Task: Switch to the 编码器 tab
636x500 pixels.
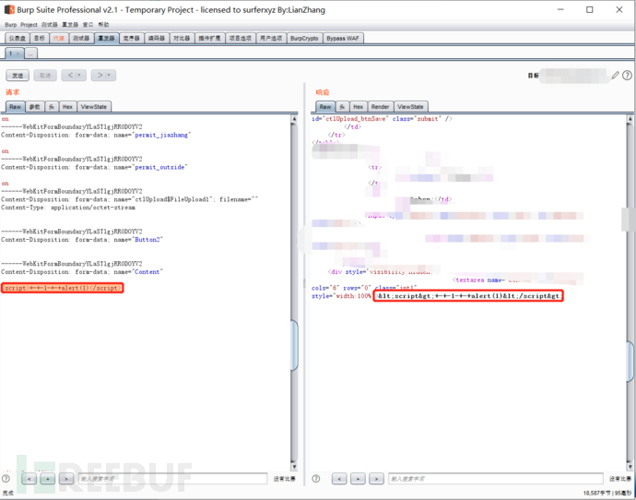Action: (x=157, y=38)
